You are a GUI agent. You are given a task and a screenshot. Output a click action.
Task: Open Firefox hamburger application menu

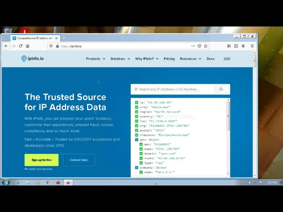pos(252,46)
